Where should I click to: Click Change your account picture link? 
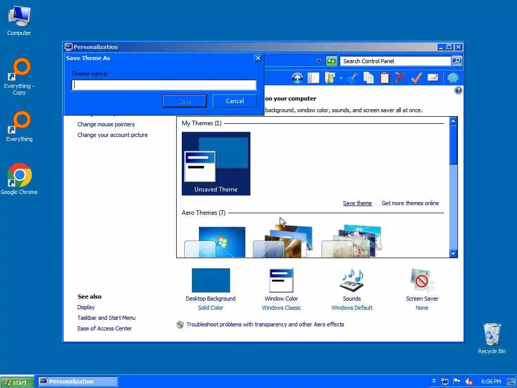(113, 135)
